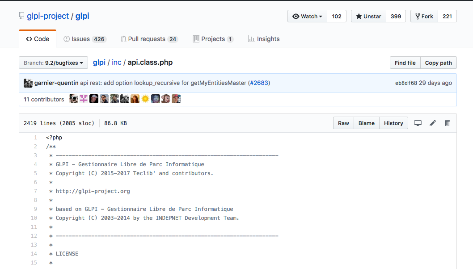The width and height of the screenshot is (473, 269).
Task: Open the last contributor avatar in list
Action: click(176, 99)
